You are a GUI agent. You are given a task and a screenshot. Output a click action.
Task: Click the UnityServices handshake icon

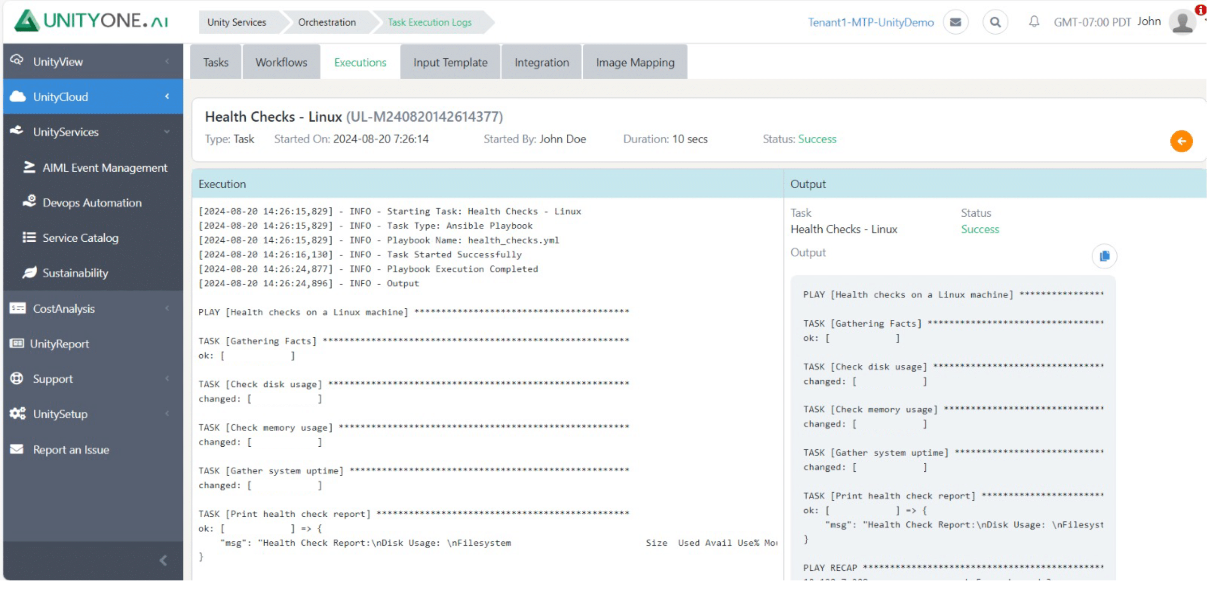17,131
